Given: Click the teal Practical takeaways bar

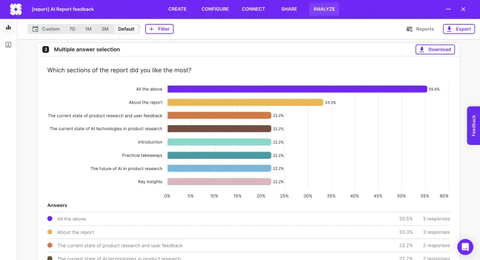Looking at the screenshot, I should pyautogui.click(x=219, y=155).
